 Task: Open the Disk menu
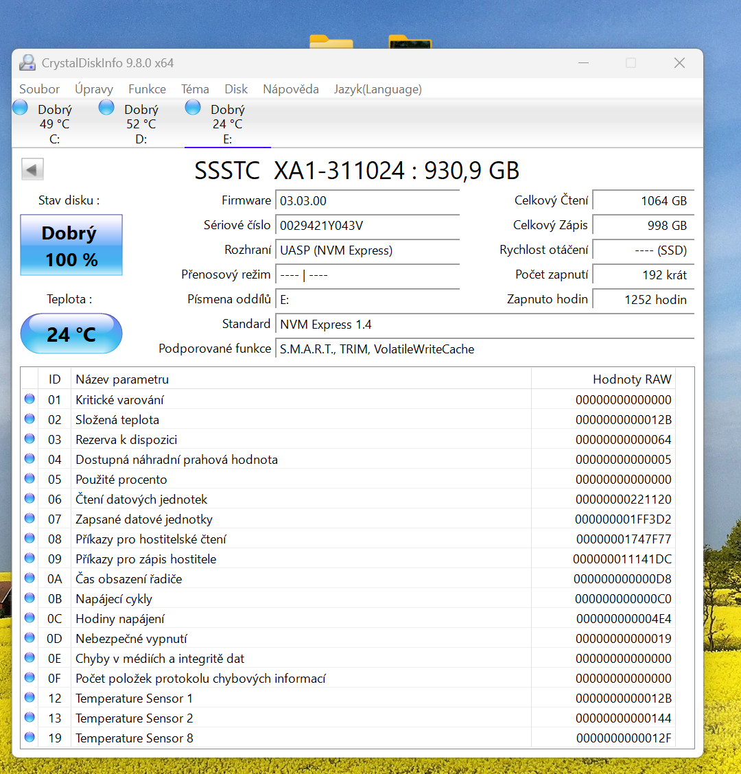pos(236,89)
